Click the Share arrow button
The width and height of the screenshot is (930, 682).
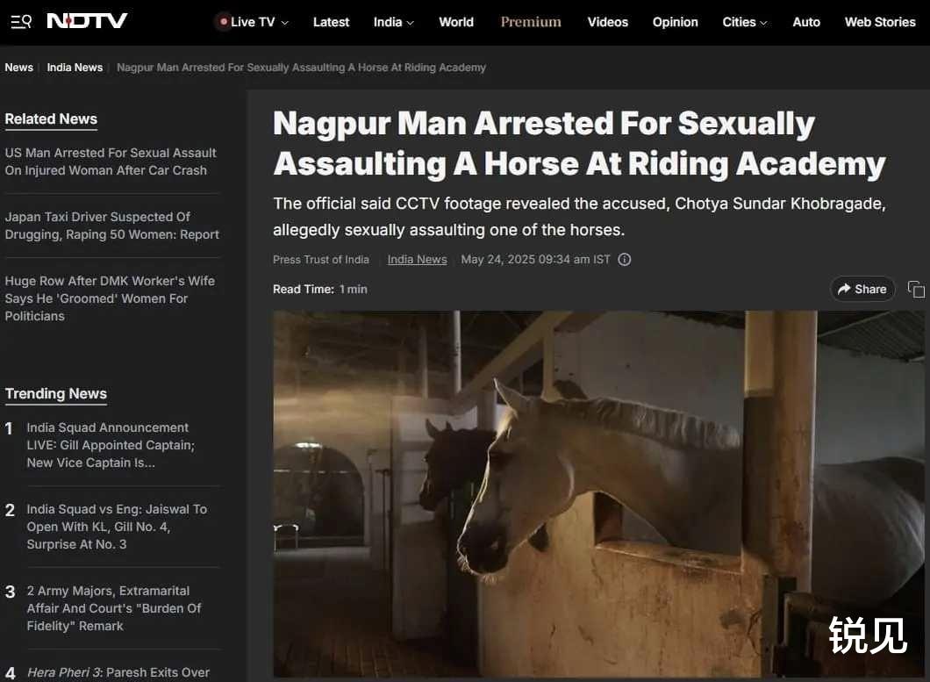[862, 289]
